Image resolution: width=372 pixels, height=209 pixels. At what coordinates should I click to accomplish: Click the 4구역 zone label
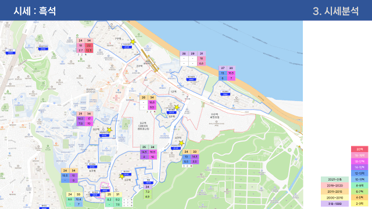(178, 138)
